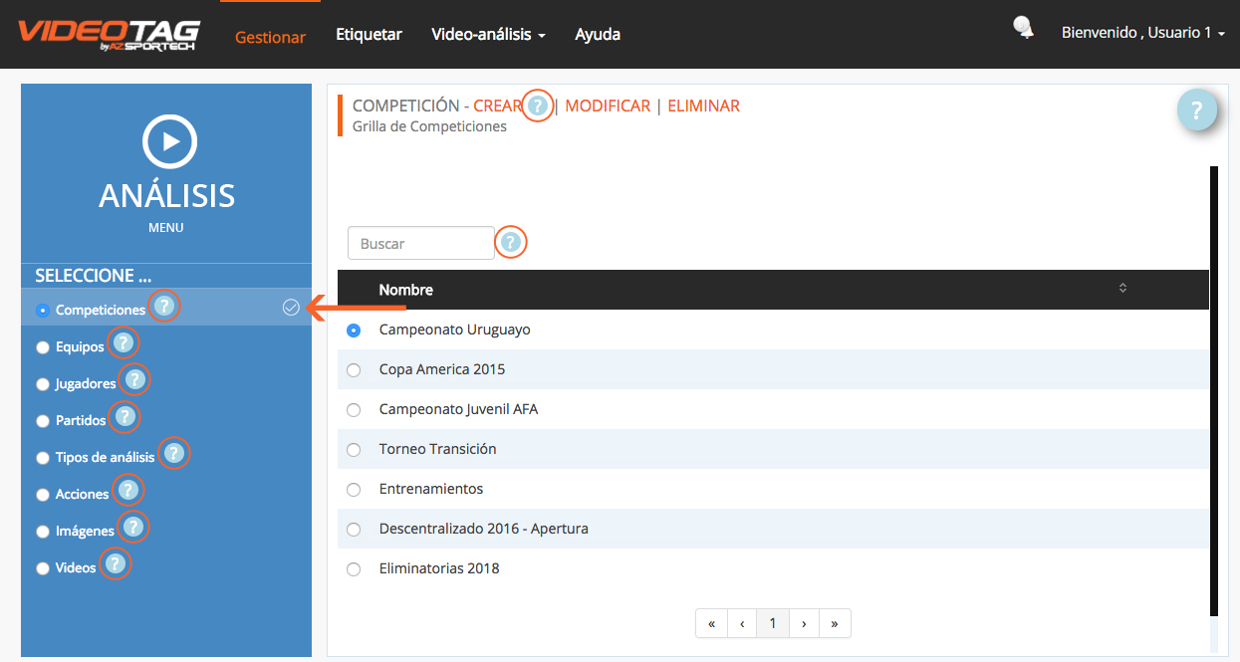
Task: Expand the Bienvenido, Usuario 1 user menu
Action: [1142, 33]
